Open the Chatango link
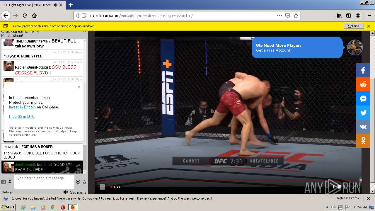The height and width of the screenshot is (211, 375). (7, 192)
